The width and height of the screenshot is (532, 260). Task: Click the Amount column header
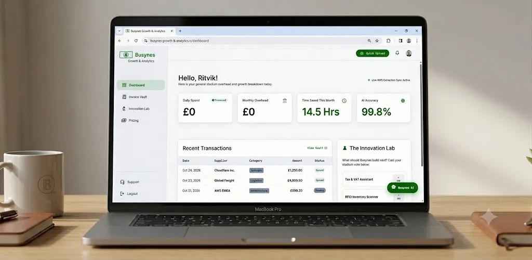tap(297, 161)
